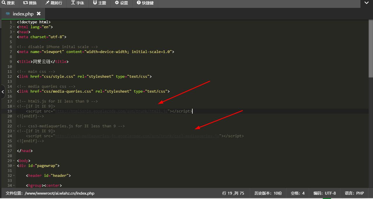The height and width of the screenshot is (199, 373).
Task: Click the <center> tag on line 34
Action: tap(53, 186)
